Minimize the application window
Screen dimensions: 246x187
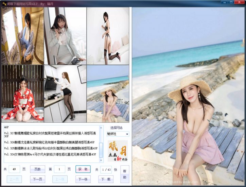click(x=225, y=2)
